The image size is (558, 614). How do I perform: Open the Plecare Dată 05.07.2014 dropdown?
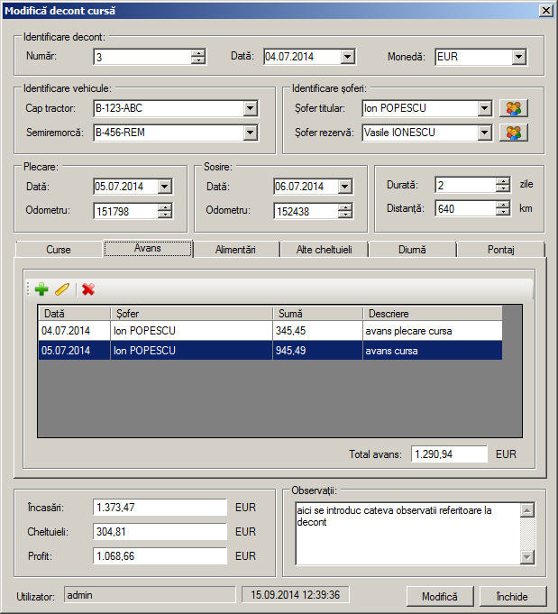pyautogui.click(x=165, y=187)
